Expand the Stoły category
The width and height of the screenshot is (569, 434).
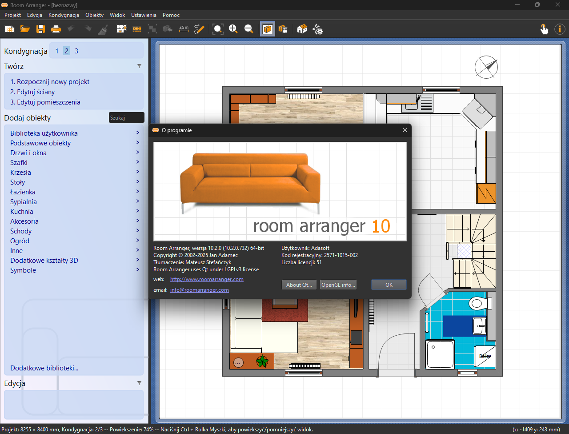[75, 182]
